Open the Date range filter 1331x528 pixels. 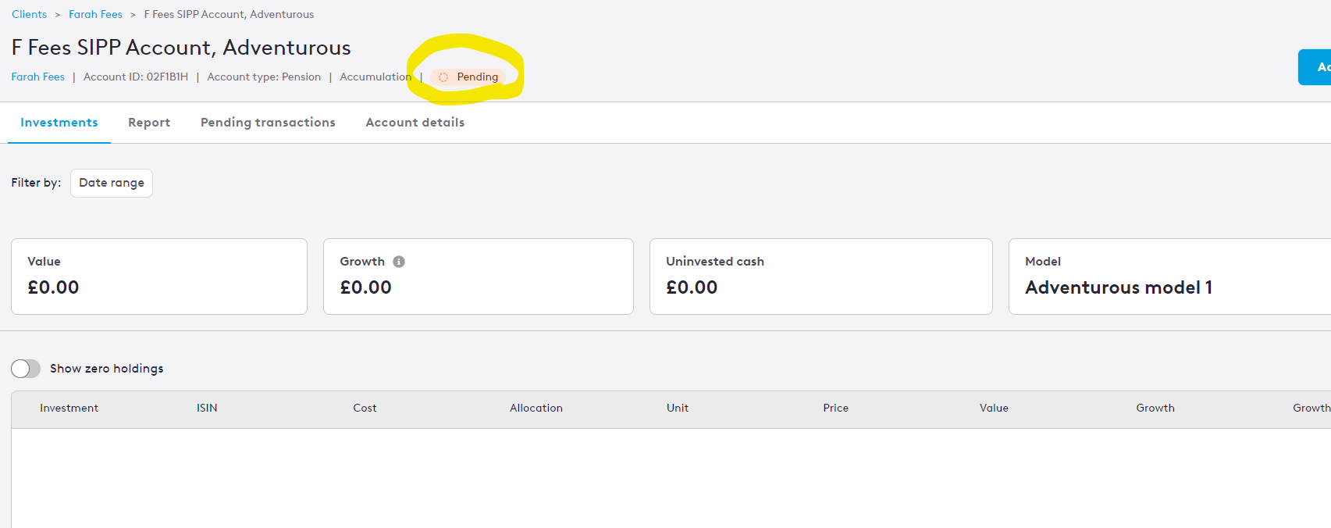112,183
